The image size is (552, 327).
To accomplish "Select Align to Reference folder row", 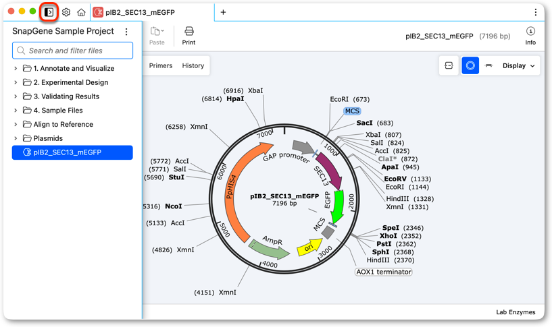I will pos(72,124).
